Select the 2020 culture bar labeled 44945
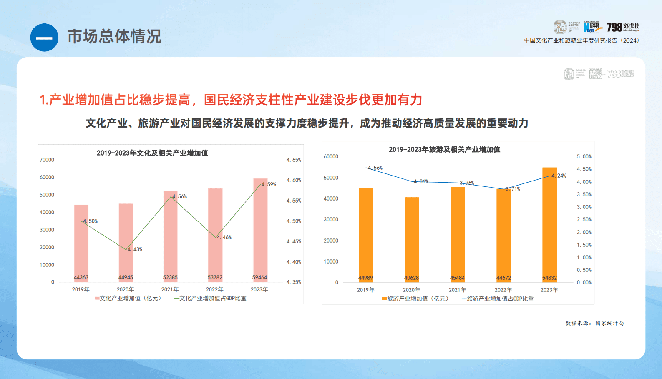The height and width of the screenshot is (379, 662). [x=126, y=243]
